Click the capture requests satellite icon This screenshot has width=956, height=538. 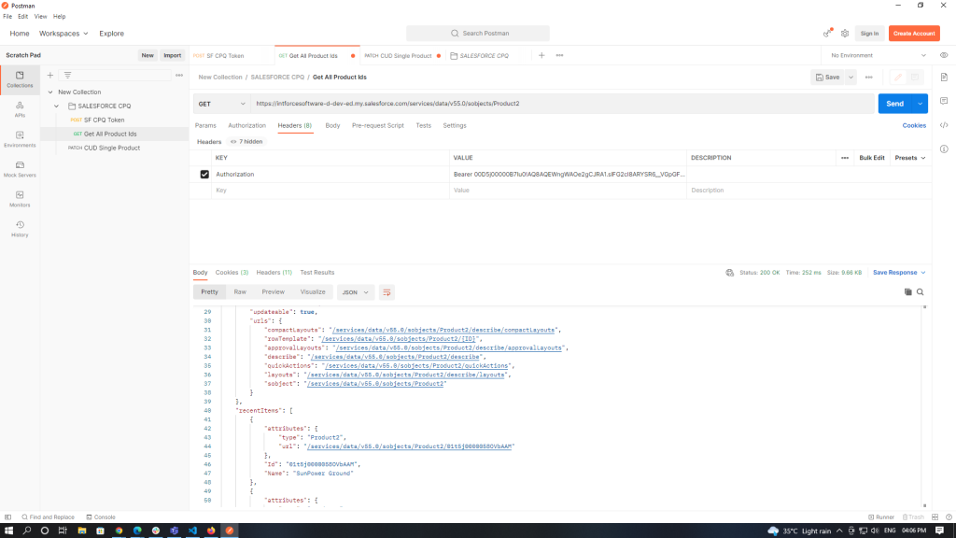(x=827, y=34)
